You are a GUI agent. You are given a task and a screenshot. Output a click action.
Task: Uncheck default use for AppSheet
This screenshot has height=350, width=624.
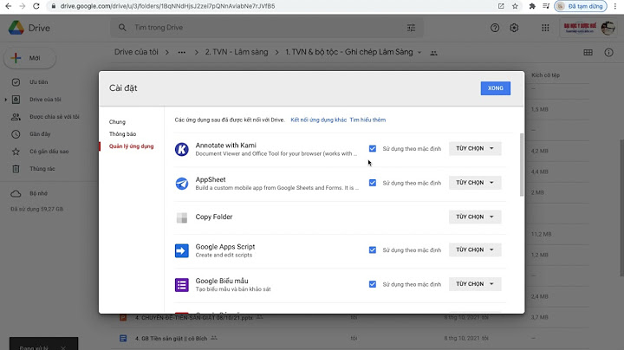click(373, 183)
